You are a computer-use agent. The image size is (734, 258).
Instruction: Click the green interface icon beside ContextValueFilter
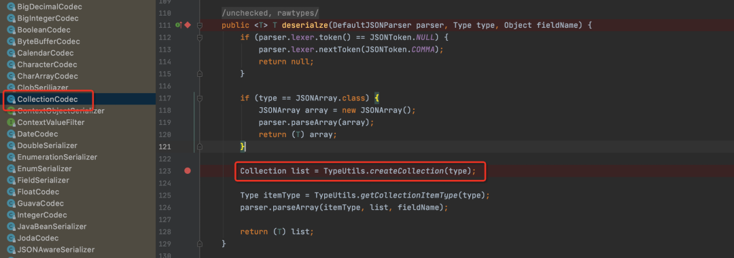(11, 122)
